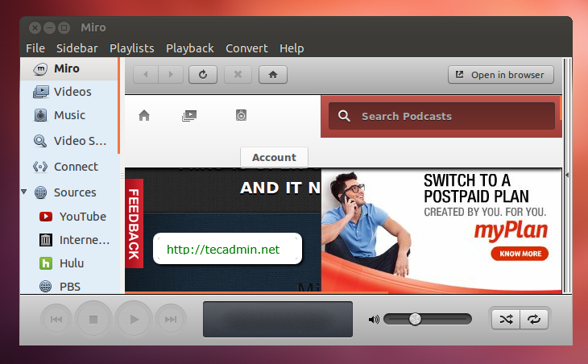Go to the browser home page

(273, 75)
